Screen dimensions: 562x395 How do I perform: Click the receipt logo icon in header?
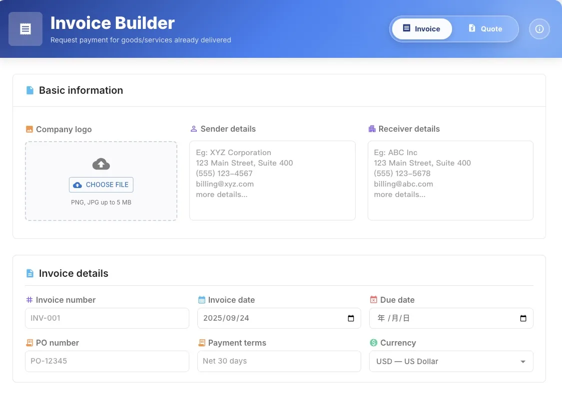click(x=25, y=29)
